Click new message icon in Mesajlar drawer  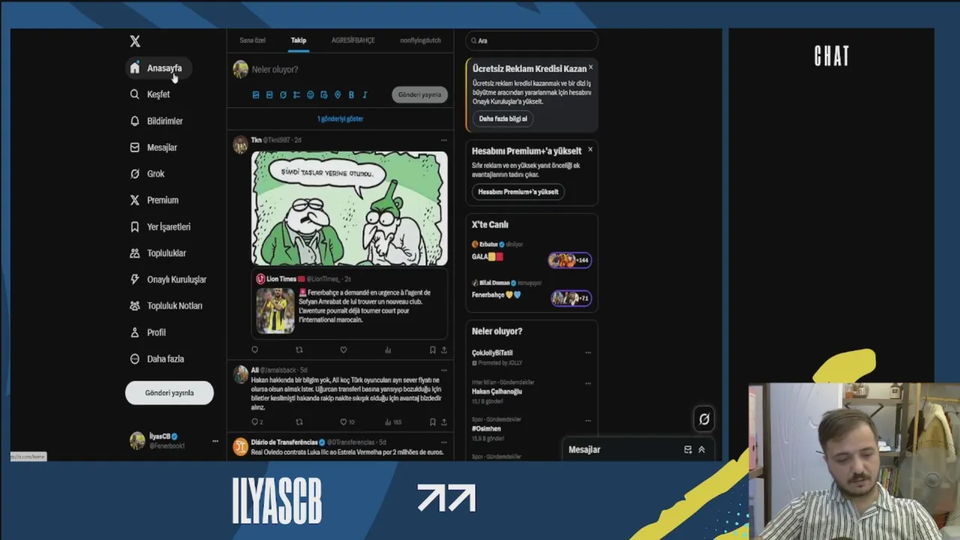688,450
